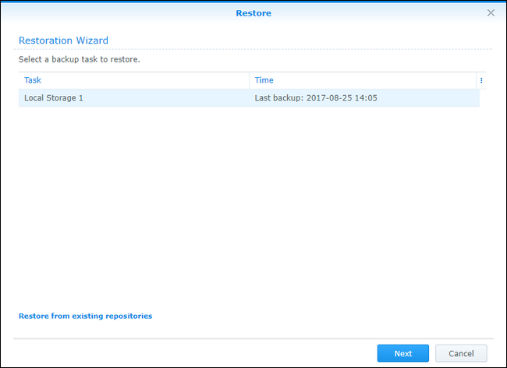The height and width of the screenshot is (368, 507).
Task: Close the Restore dialog with the X
Action: point(491,13)
